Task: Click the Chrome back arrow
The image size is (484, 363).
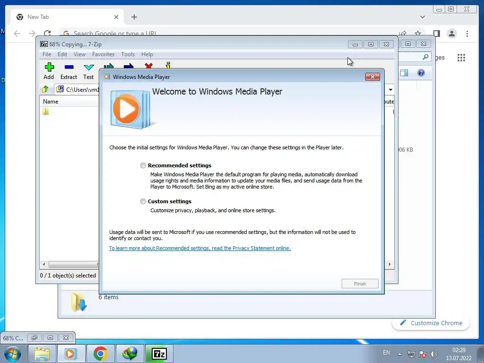Action: (17, 34)
